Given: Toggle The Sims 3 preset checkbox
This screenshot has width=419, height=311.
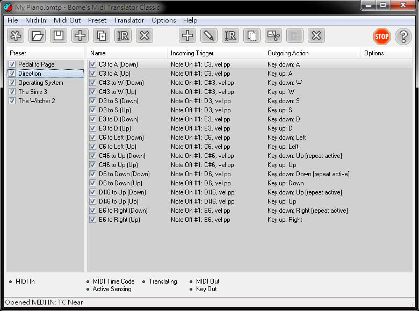Looking at the screenshot, I should point(12,92).
